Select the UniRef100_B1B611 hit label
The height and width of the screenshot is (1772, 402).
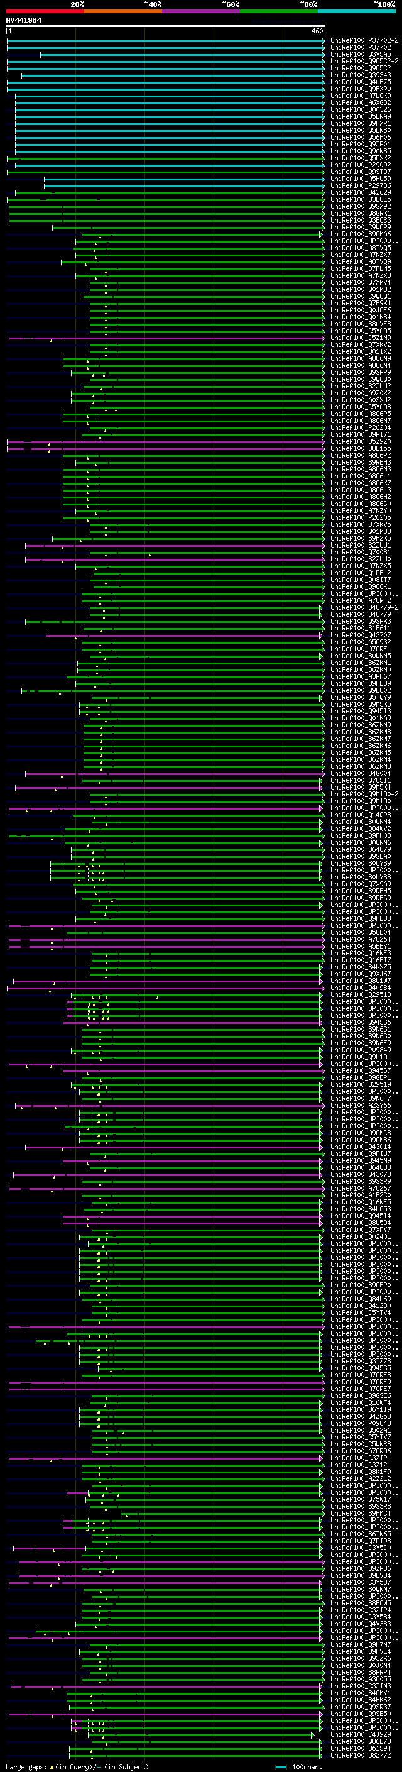point(360,628)
